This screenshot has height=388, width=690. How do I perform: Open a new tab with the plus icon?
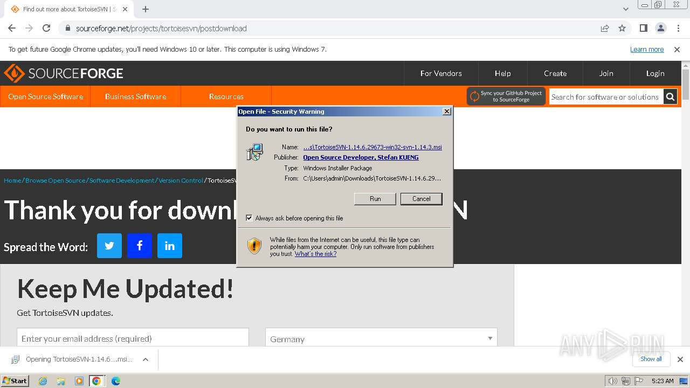(146, 9)
